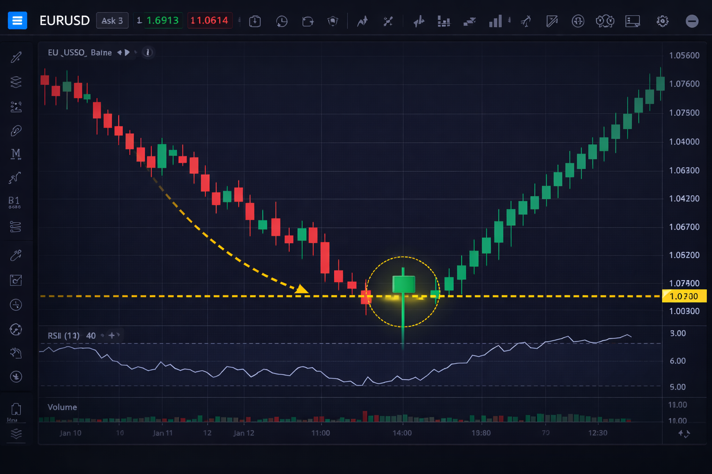The width and height of the screenshot is (712, 474).
Task: Click the bar chart indicator icon in top toolbar
Action: (496, 21)
